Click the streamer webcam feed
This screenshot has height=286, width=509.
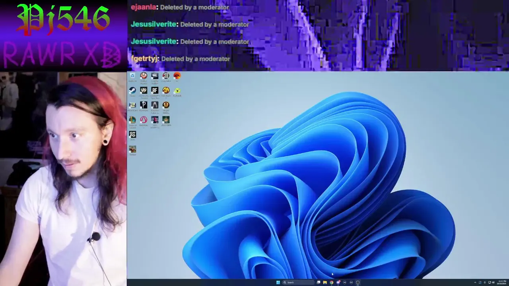(63, 179)
